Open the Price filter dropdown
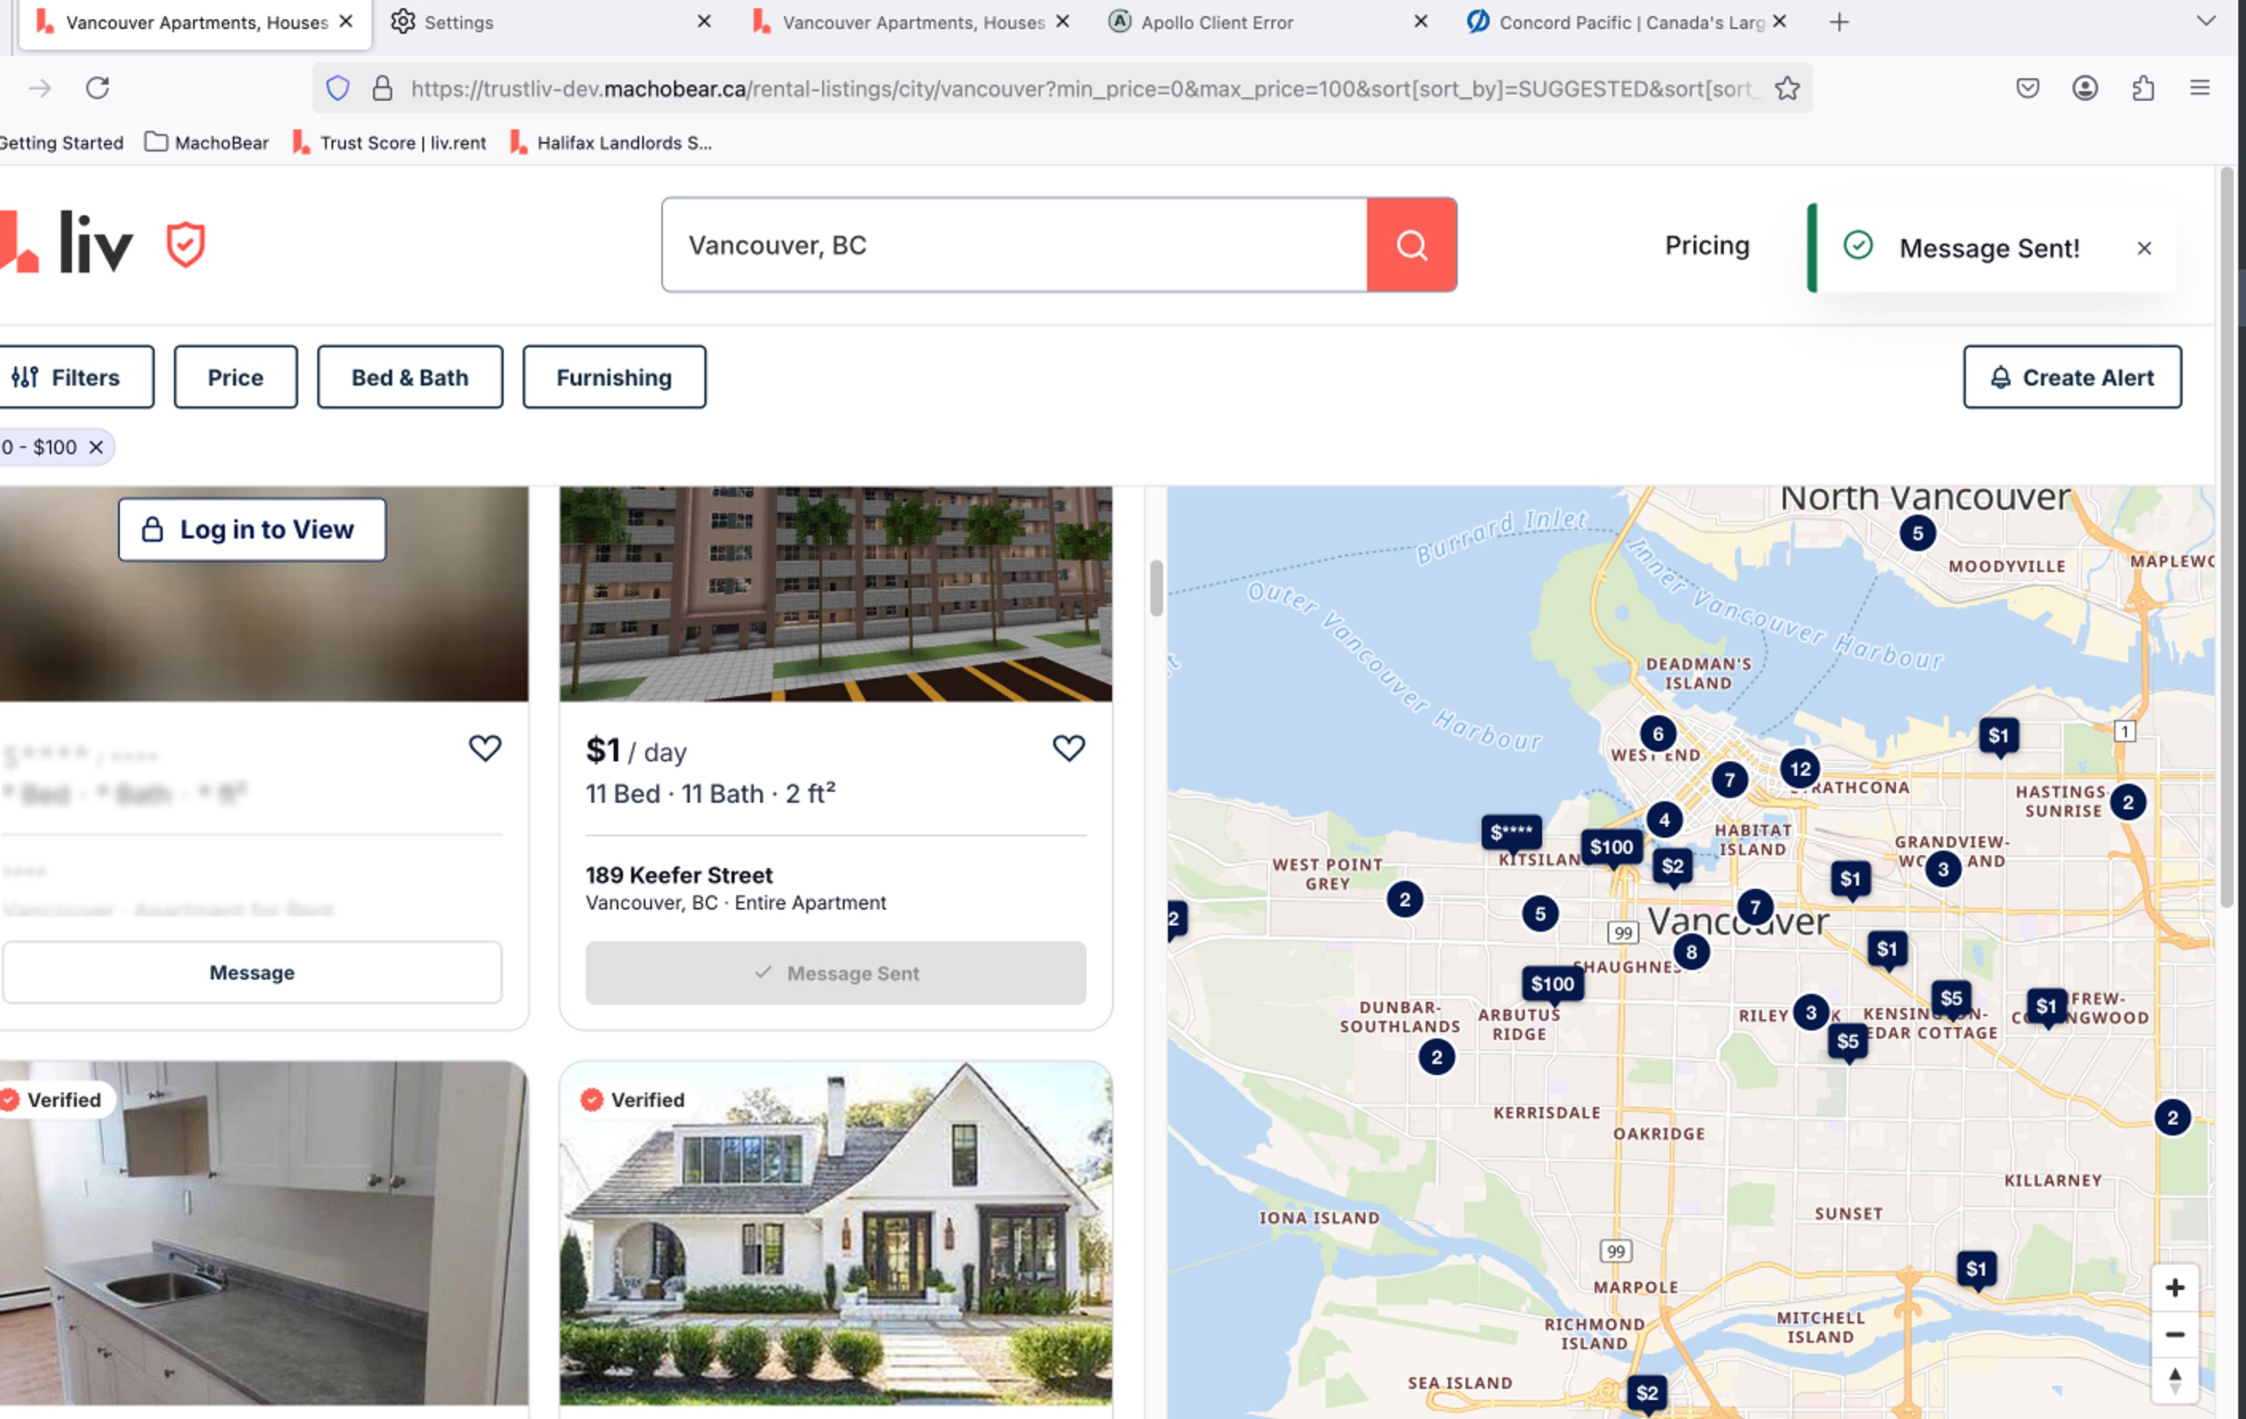 235,377
